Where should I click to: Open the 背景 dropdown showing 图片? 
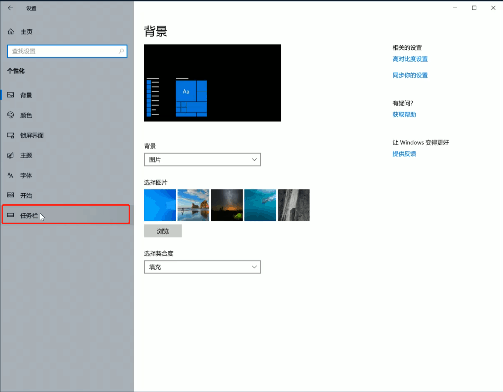tap(202, 160)
